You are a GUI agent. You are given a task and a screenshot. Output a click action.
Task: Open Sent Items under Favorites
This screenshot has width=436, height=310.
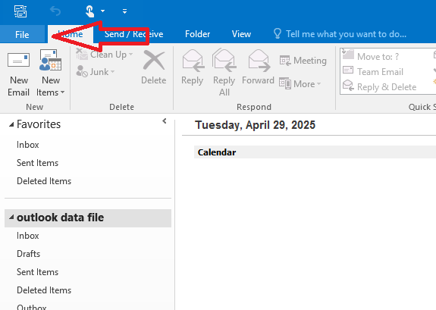pos(38,163)
